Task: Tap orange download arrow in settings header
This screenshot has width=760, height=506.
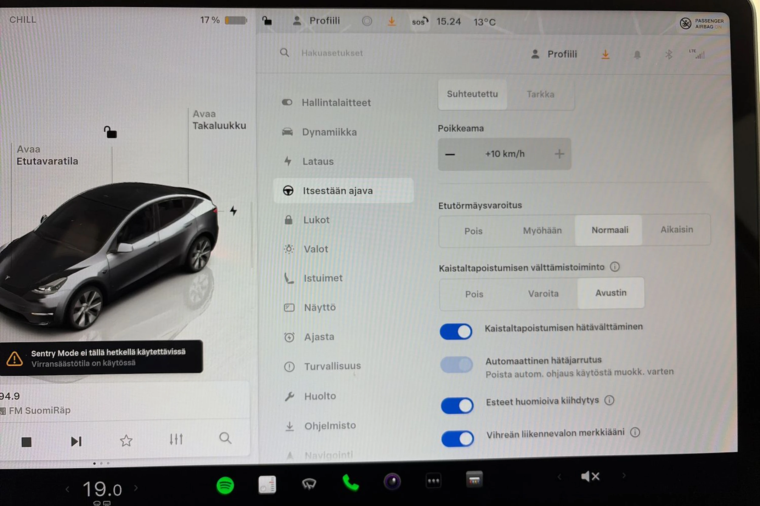Action: [605, 55]
